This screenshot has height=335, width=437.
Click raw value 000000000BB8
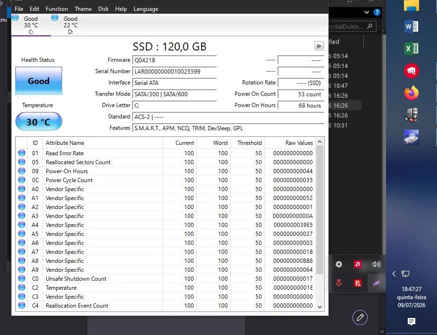coord(293,260)
